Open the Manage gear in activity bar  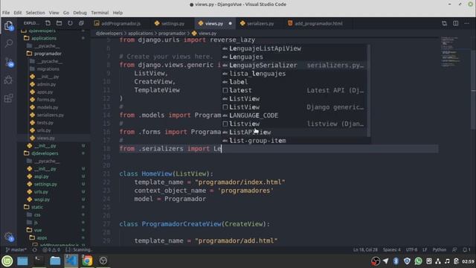tap(8, 237)
